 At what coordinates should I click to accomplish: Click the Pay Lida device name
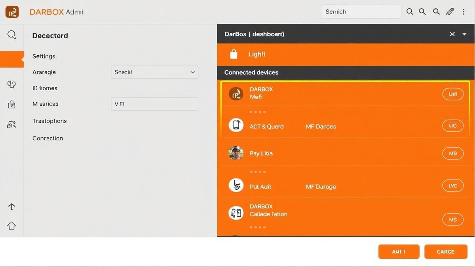click(261, 153)
